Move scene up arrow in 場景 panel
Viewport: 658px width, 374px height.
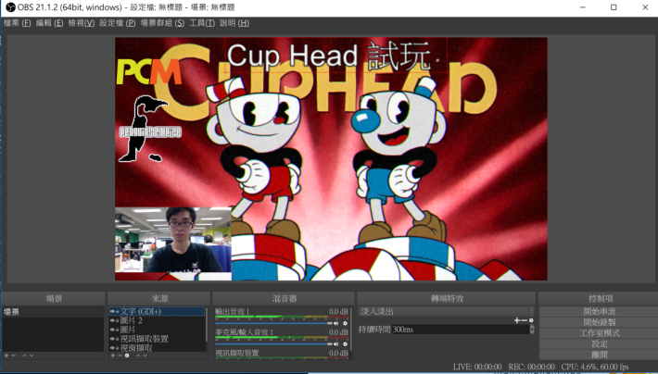(x=24, y=355)
